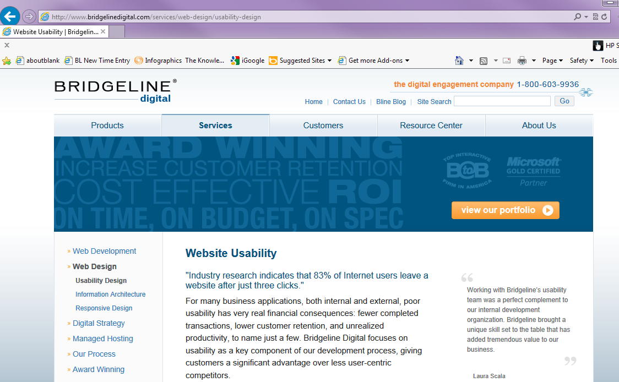Focus the Site Search text field
This screenshot has height=382, width=619.
click(x=502, y=101)
